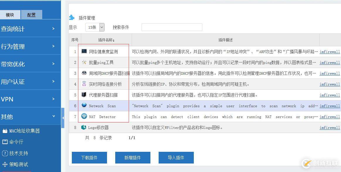This screenshot has height=172, width=341.
Task: Click the 实时网络连接分析 description text
Action: (191, 84)
